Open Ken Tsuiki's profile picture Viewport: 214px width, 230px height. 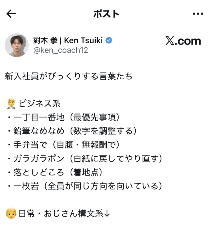pos(17,45)
